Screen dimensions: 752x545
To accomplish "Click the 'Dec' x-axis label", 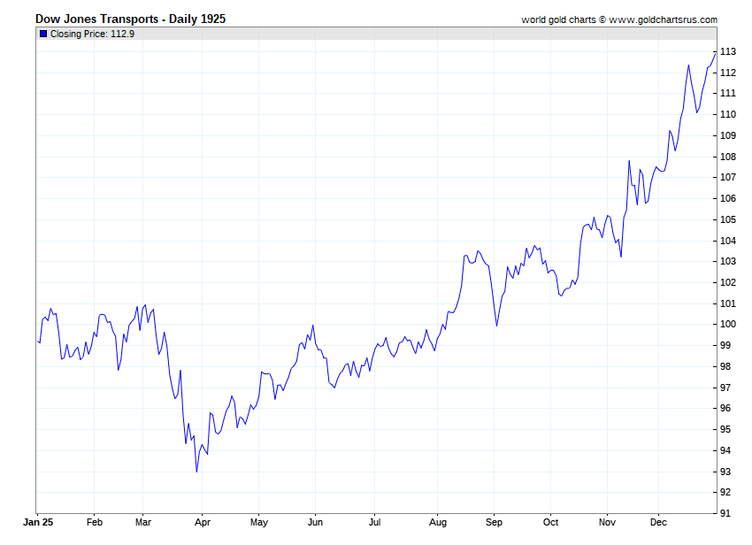I will 658,522.
